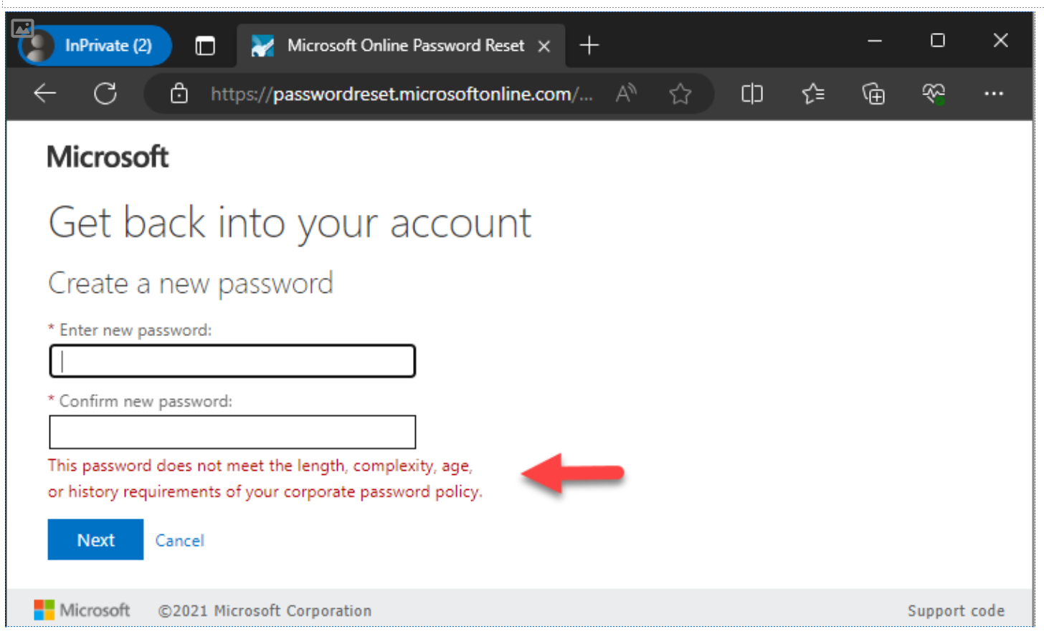Go back with the back arrow
The width and height of the screenshot is (1044, 634).
(x=45, y=93)
